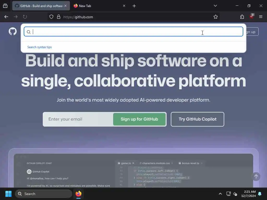
Task: Open the Firefox View tab-list icon
Action: click(5, 6)
